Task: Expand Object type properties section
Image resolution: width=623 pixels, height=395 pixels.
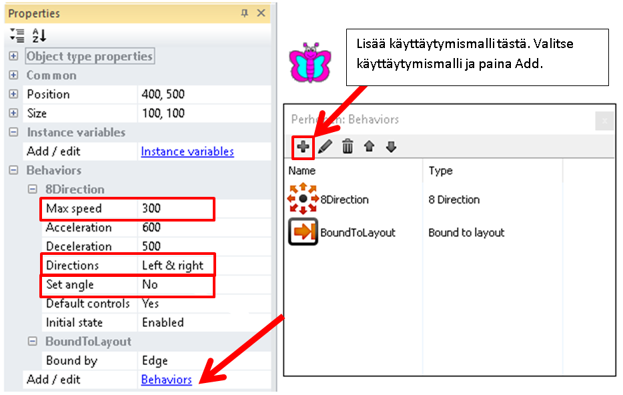Action: tap(13, 57)
